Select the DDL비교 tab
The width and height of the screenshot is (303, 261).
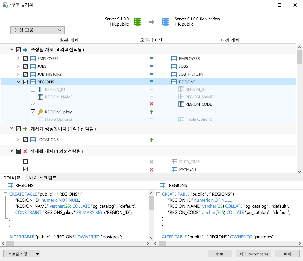coord(12,178)
